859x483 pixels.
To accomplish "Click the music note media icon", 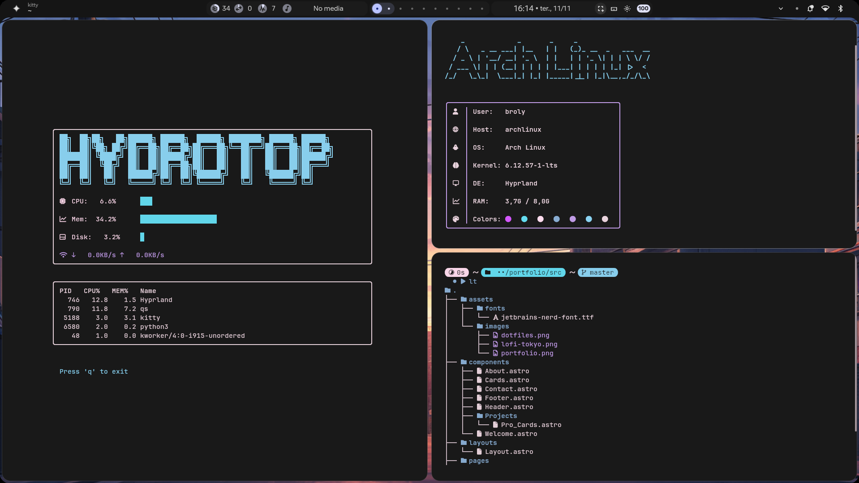I will coord(287,9).
